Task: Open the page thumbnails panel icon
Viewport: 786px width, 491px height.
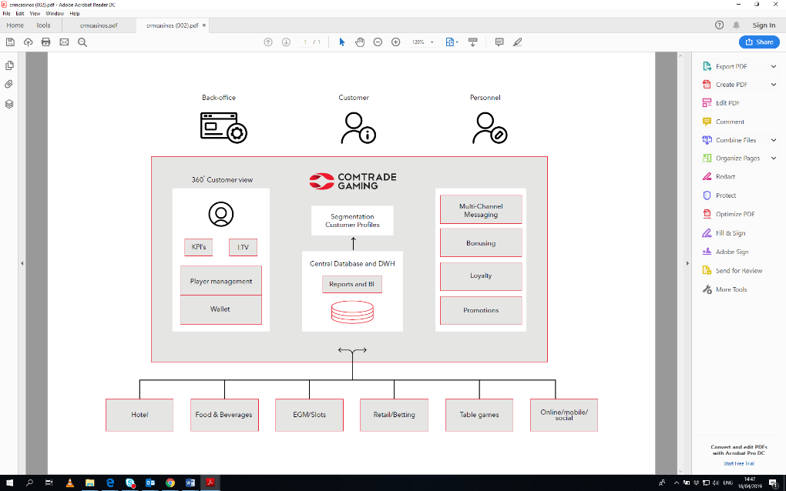Action: pos(9,65)
